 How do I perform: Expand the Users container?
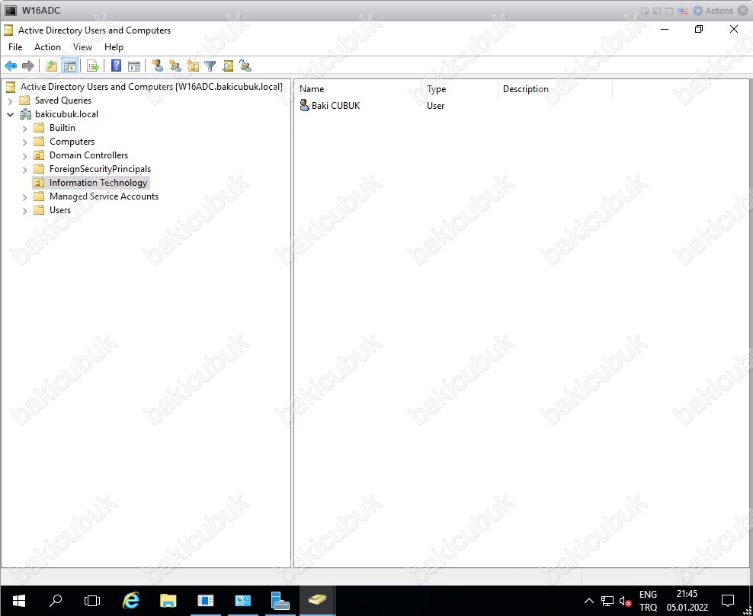[x=25, y=211]
